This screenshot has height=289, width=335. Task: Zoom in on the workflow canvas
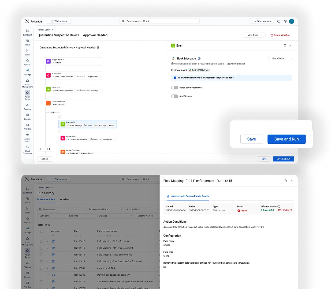click(40, 149)
